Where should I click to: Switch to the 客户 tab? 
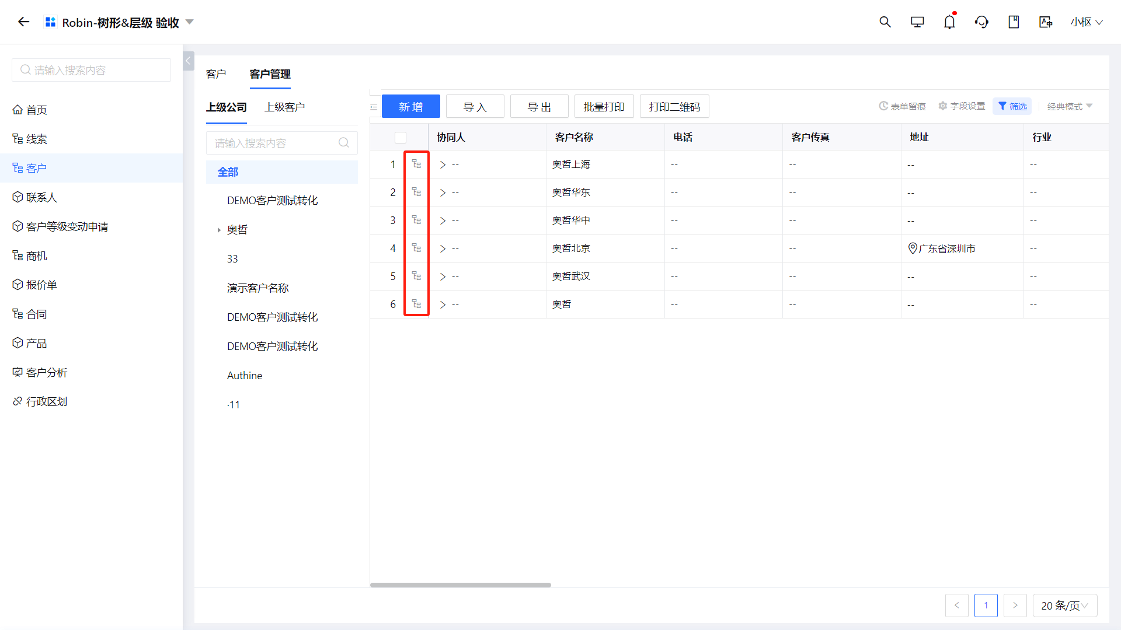[216, 74]
